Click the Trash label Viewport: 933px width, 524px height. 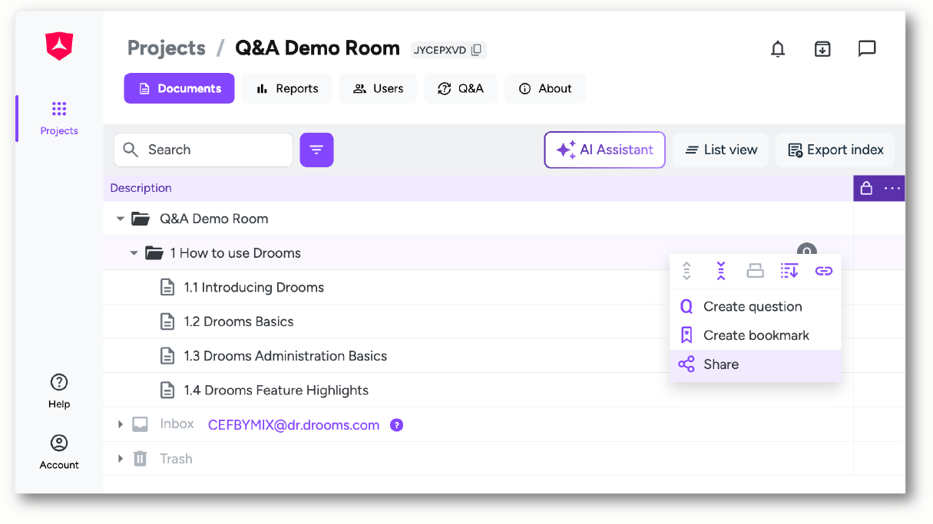tap(176, 459)
